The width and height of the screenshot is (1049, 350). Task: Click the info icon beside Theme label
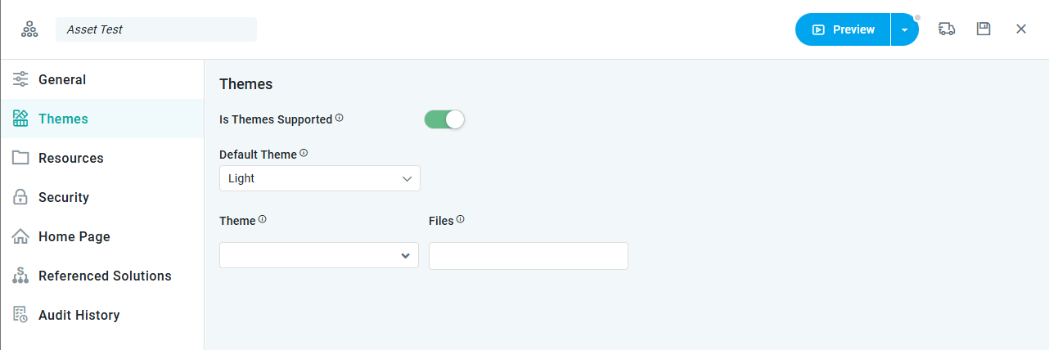[263, 220]
